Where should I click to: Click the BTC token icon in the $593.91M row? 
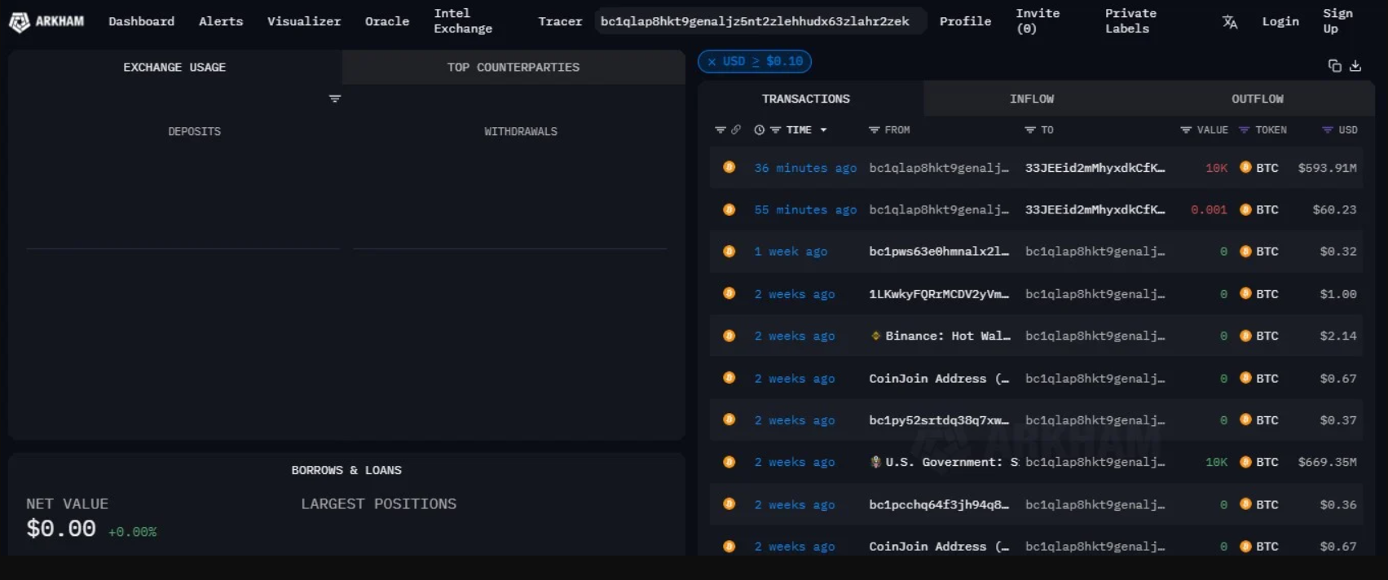coord(1245,167)
